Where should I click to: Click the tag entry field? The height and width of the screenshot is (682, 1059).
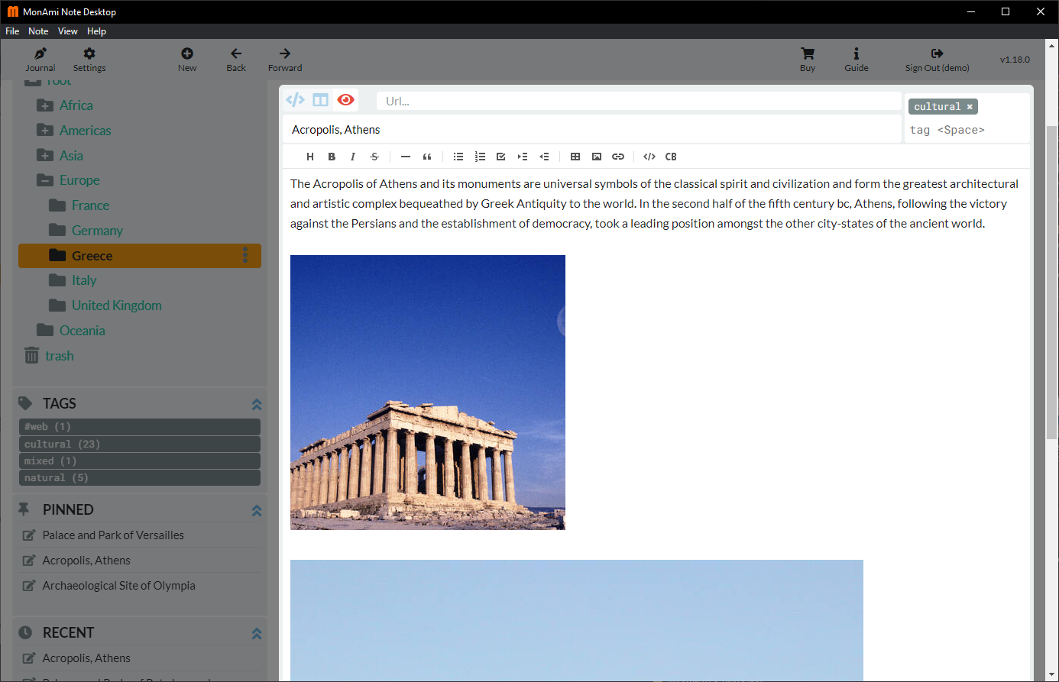pos(967,130)
